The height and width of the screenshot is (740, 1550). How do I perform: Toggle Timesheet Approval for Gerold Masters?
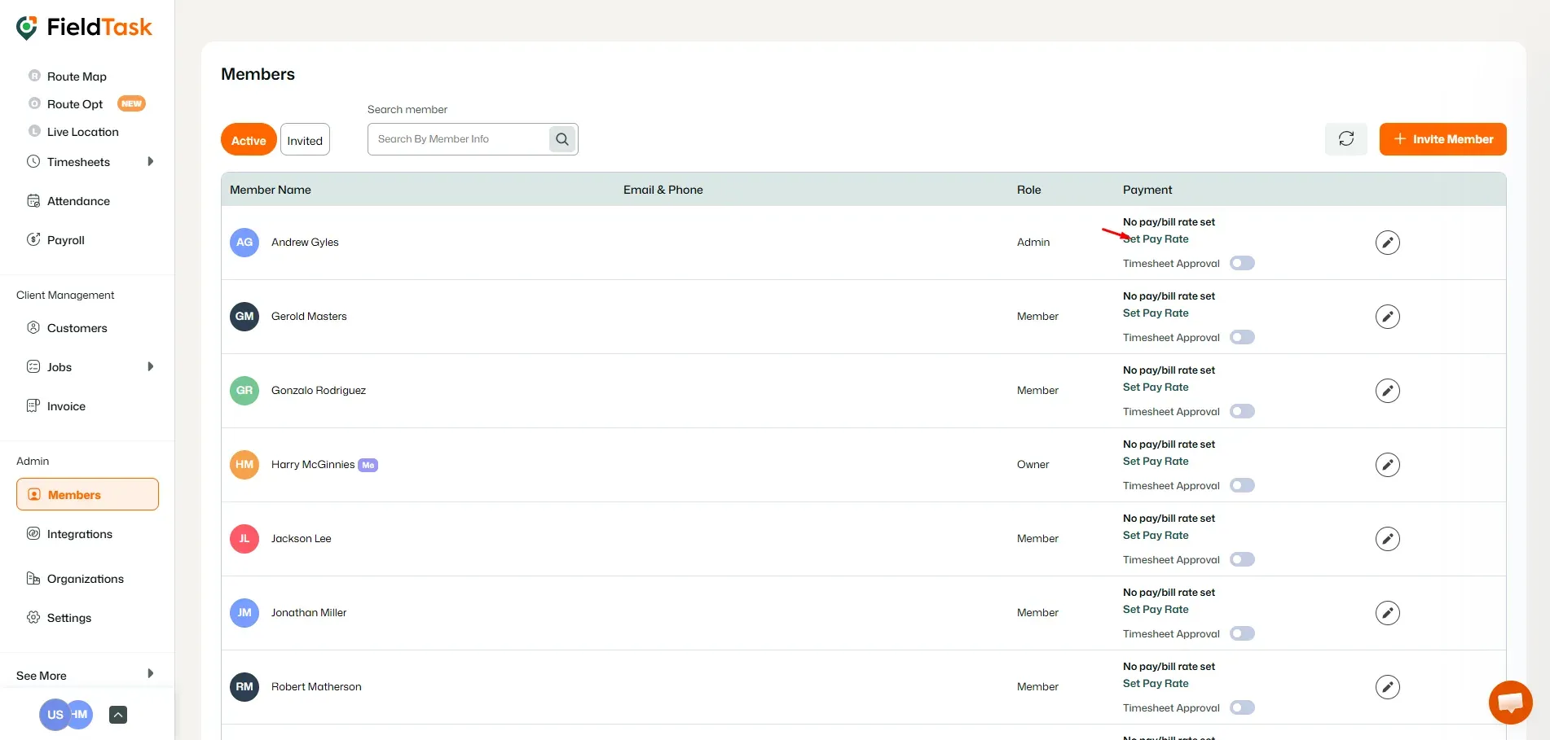click(1242, 337)
